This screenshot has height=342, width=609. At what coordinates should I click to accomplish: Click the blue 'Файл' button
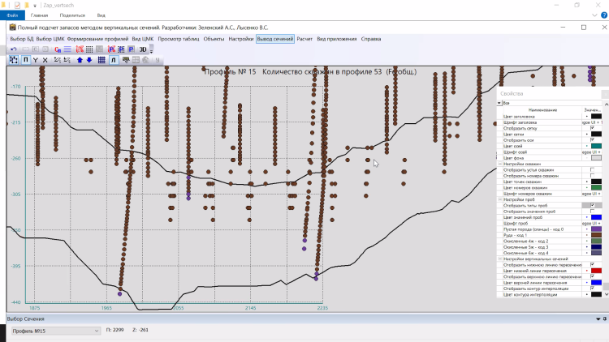click(x=12, y=15)
